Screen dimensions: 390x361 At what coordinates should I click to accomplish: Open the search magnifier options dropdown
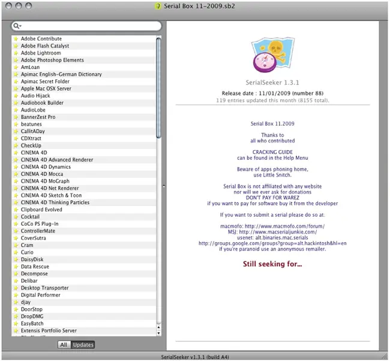17,26
